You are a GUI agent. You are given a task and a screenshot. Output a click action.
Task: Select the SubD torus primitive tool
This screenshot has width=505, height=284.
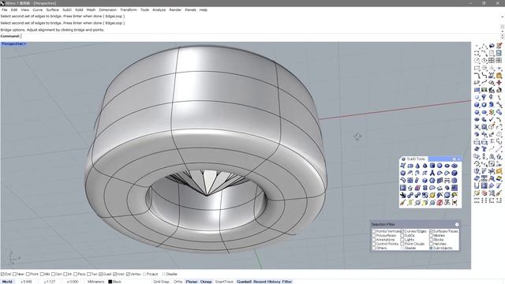pyautogui.click(x=454, y=166)
